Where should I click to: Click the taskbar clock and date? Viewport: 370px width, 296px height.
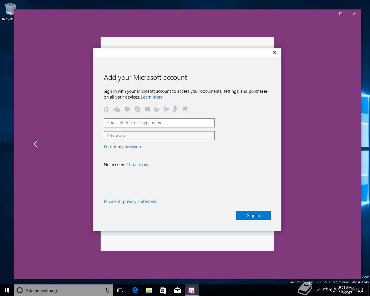click(345, 290)
